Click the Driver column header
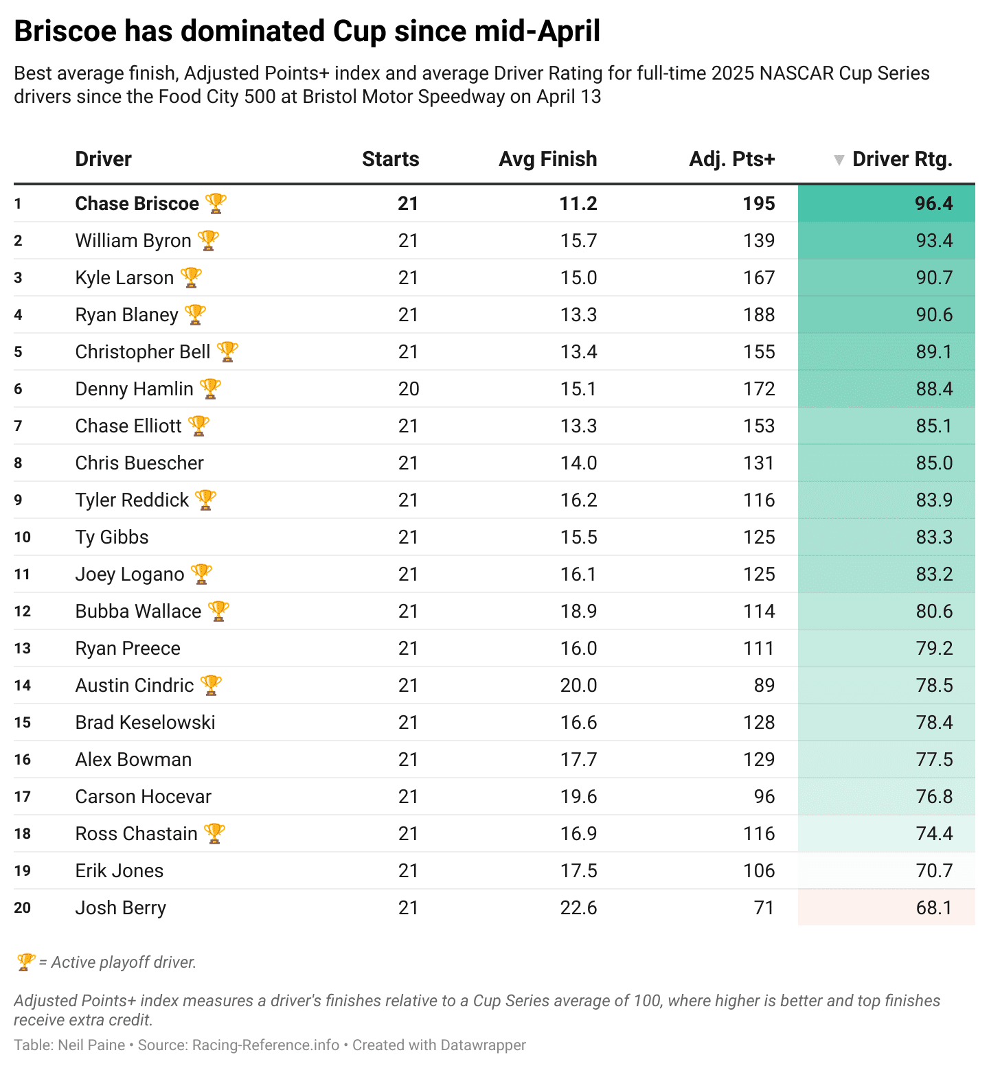Viewport: 989px width, 1068px height. coord(103,159)
